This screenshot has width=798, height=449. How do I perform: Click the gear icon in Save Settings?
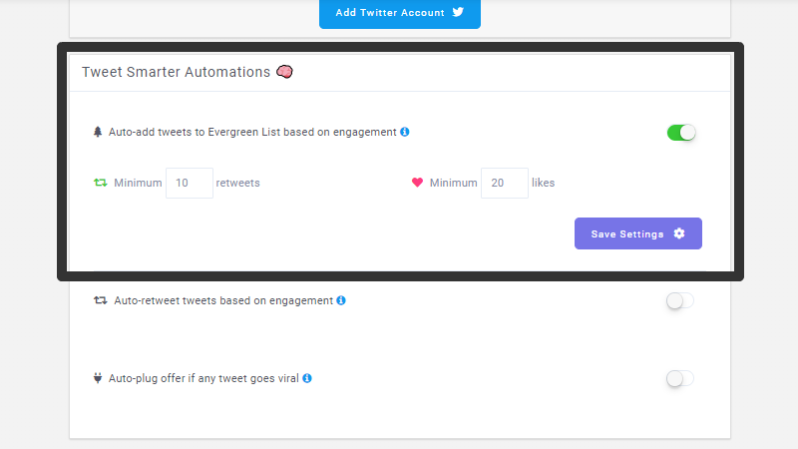pos(679,233)
